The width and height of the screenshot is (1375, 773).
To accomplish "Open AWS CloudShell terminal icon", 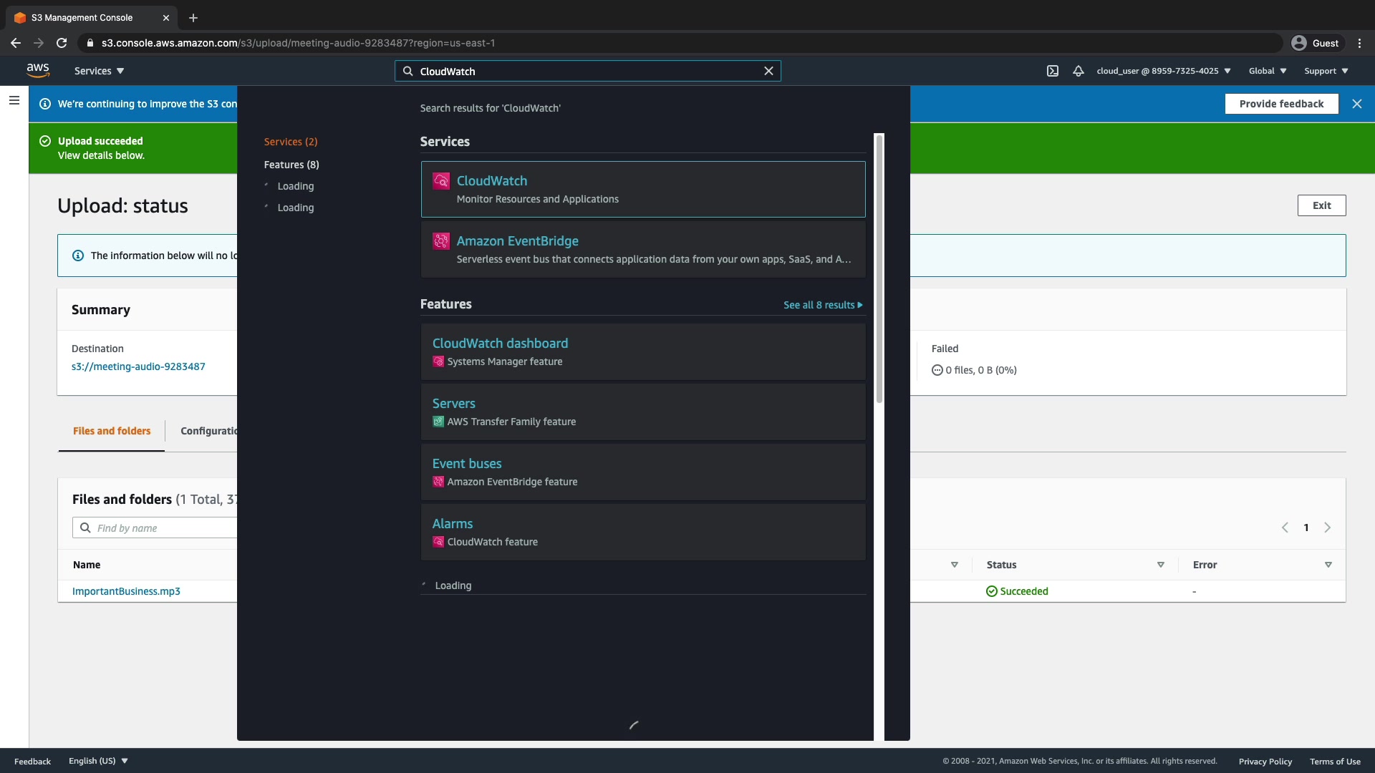I will click(1052, 71).
